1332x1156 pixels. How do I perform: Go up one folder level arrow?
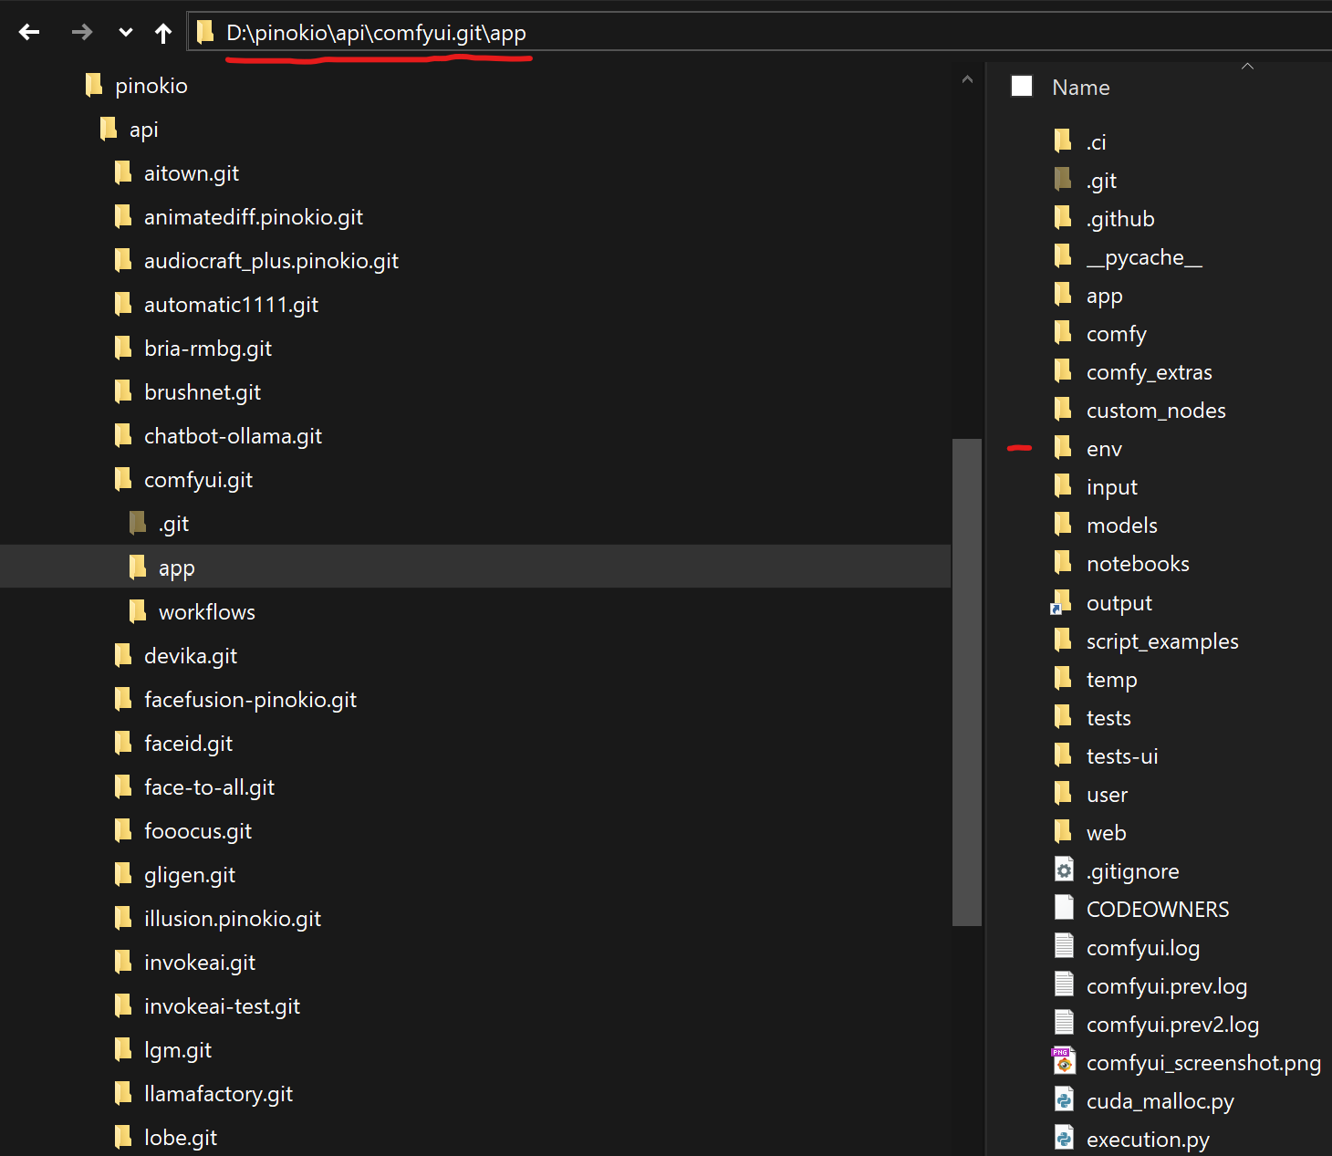163,34
